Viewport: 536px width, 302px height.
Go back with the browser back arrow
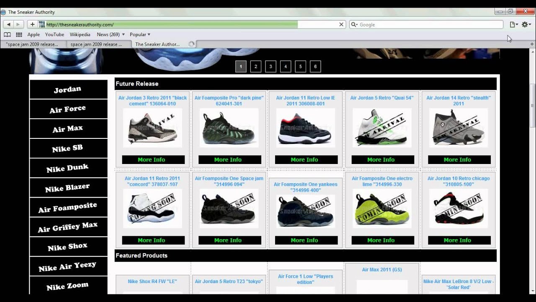8,25
